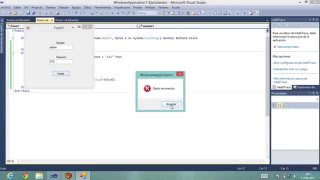Click the Cut scissors icon in toolbar
The height and width of the screenshot is (180, 320).
coord(40,13)
